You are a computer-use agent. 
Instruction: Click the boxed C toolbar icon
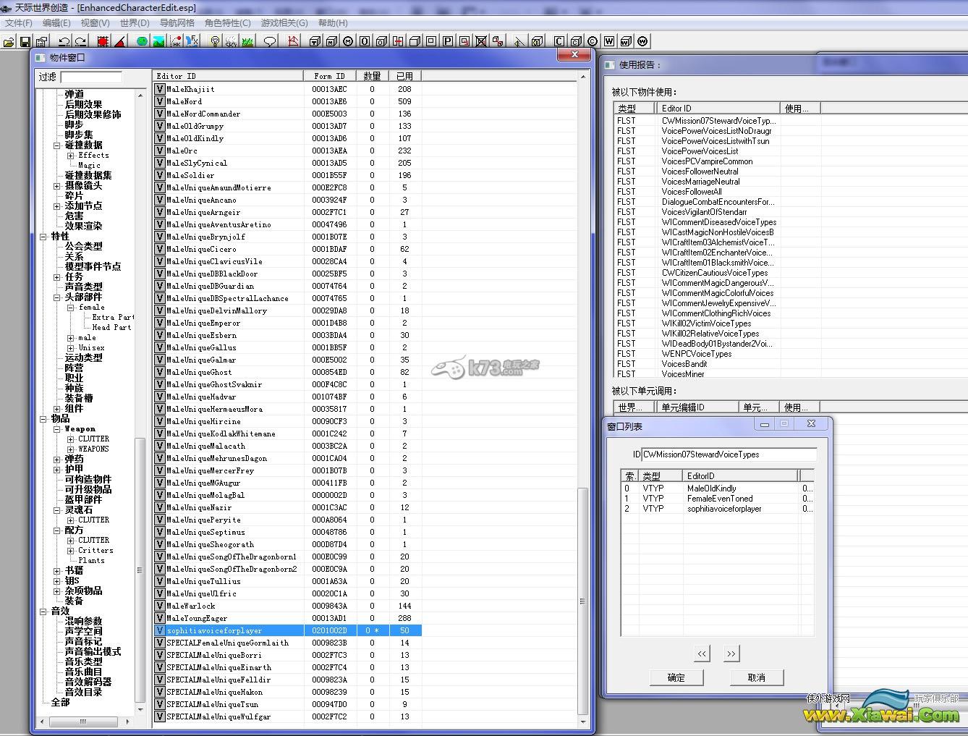pos(559,41)
